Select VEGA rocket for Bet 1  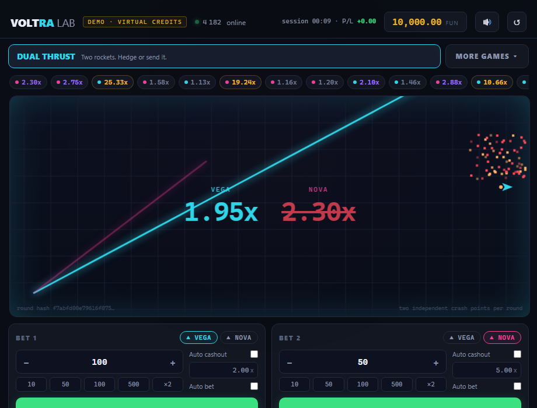coord(198,337)
